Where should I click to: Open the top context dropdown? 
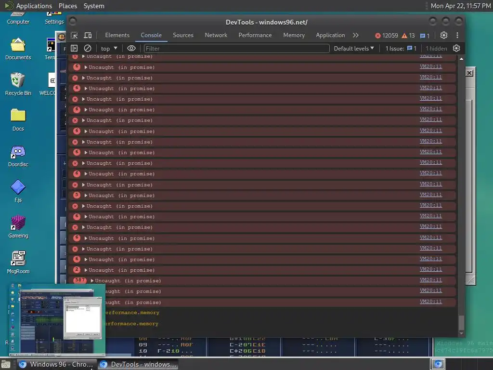[109, 49]
